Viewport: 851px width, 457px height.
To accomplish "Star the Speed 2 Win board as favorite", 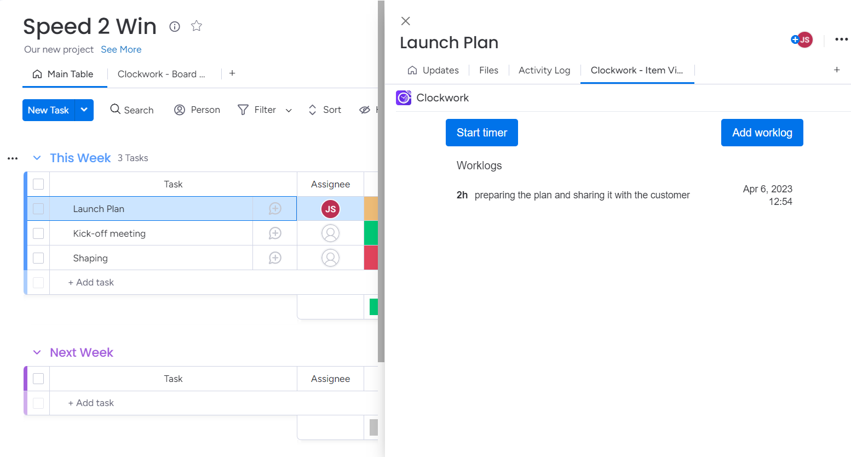I will click(x=197, y=26).
